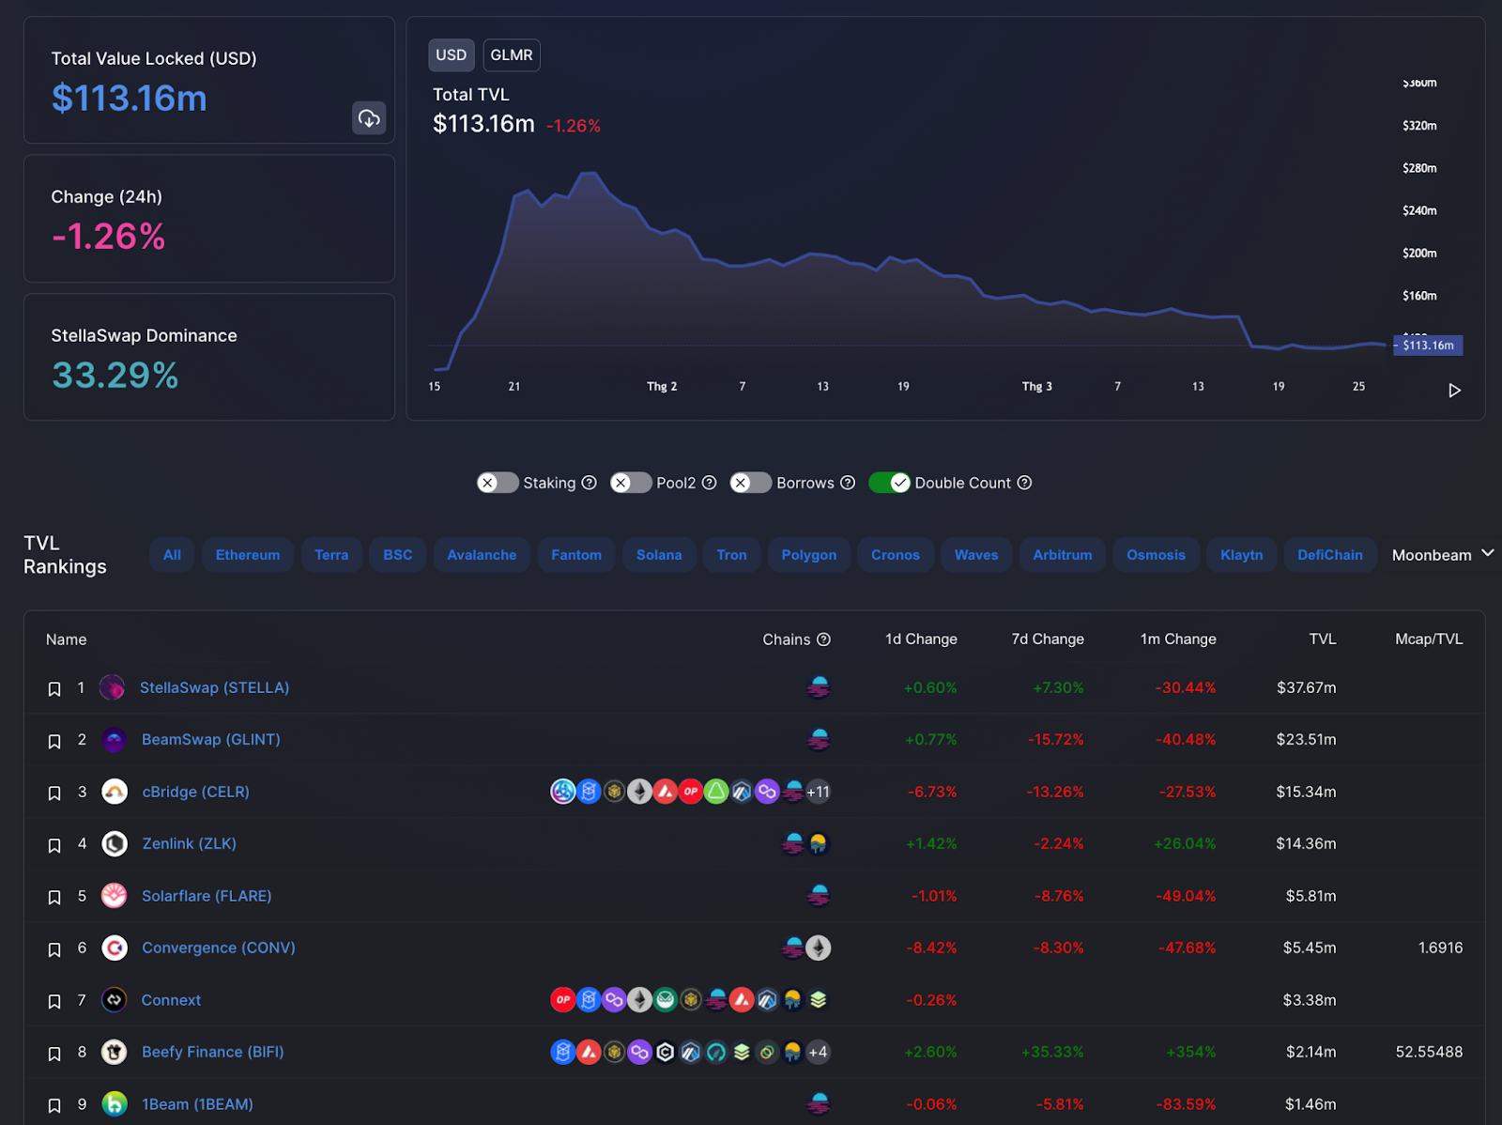The height and width of the screenshot is (1125, 1502).
Task: Bookmark the Zenlink (ZLK) row
Action: pyautogui.click(x=54, y=845)
